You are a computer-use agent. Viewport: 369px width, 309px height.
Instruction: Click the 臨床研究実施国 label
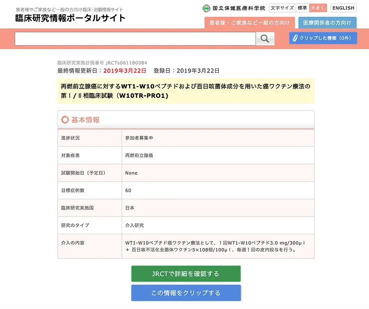click(77, 208)
